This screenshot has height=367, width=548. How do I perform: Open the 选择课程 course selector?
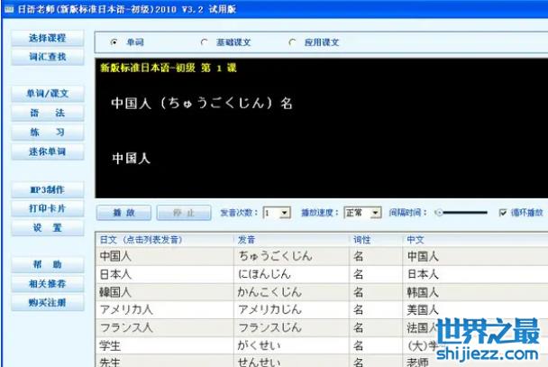pos(47,40)
